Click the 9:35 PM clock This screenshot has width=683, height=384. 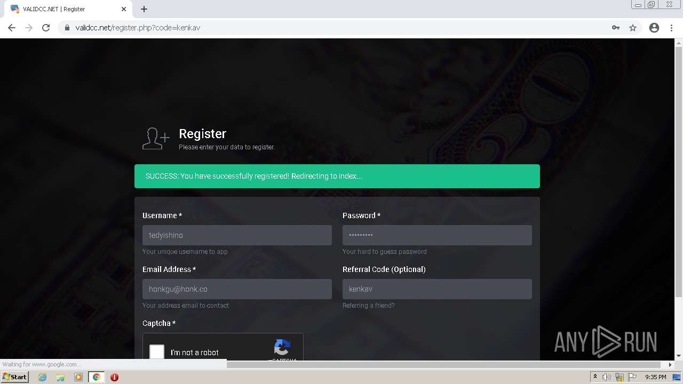(655, 377)
